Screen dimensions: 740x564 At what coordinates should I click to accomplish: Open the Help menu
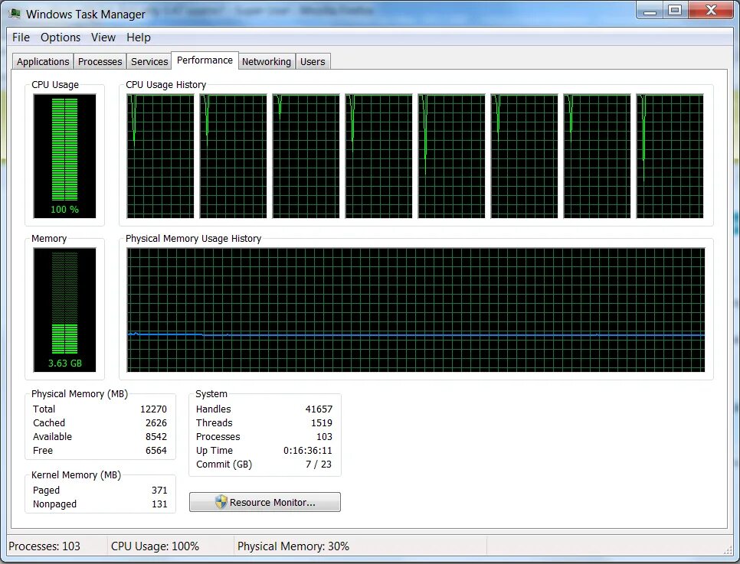point(139,37)
